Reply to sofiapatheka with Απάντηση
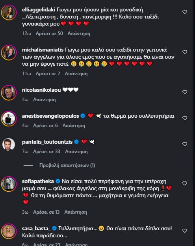This screenshot has height=246, width=195. (76, 212)
